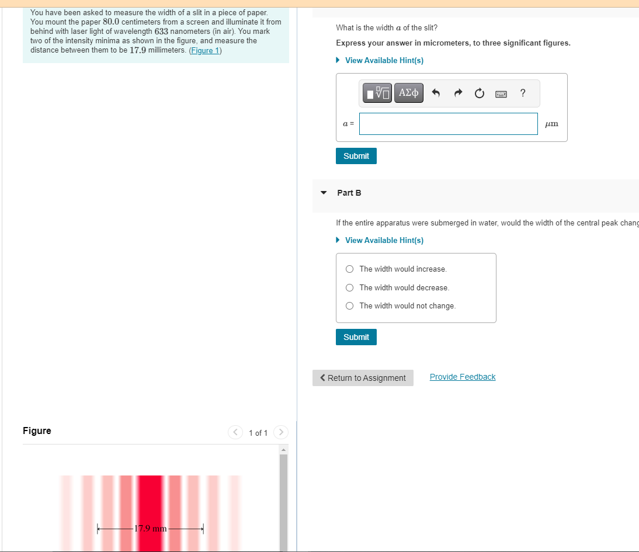This screenshot has width=639, height=552.
Task: Open the Provide Feedback link
Action: coord(462,376)
